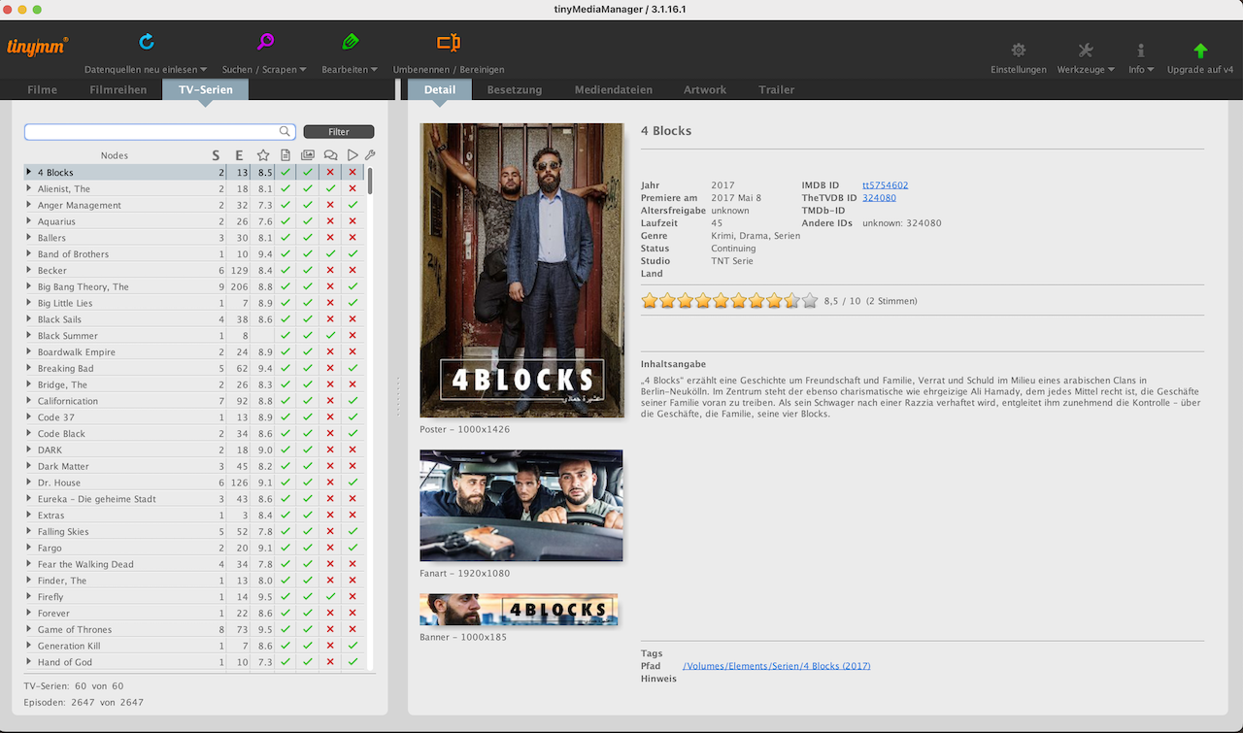1243x733 pixels.
Task: Select Black Sails in the list
Action: point(194,319)
